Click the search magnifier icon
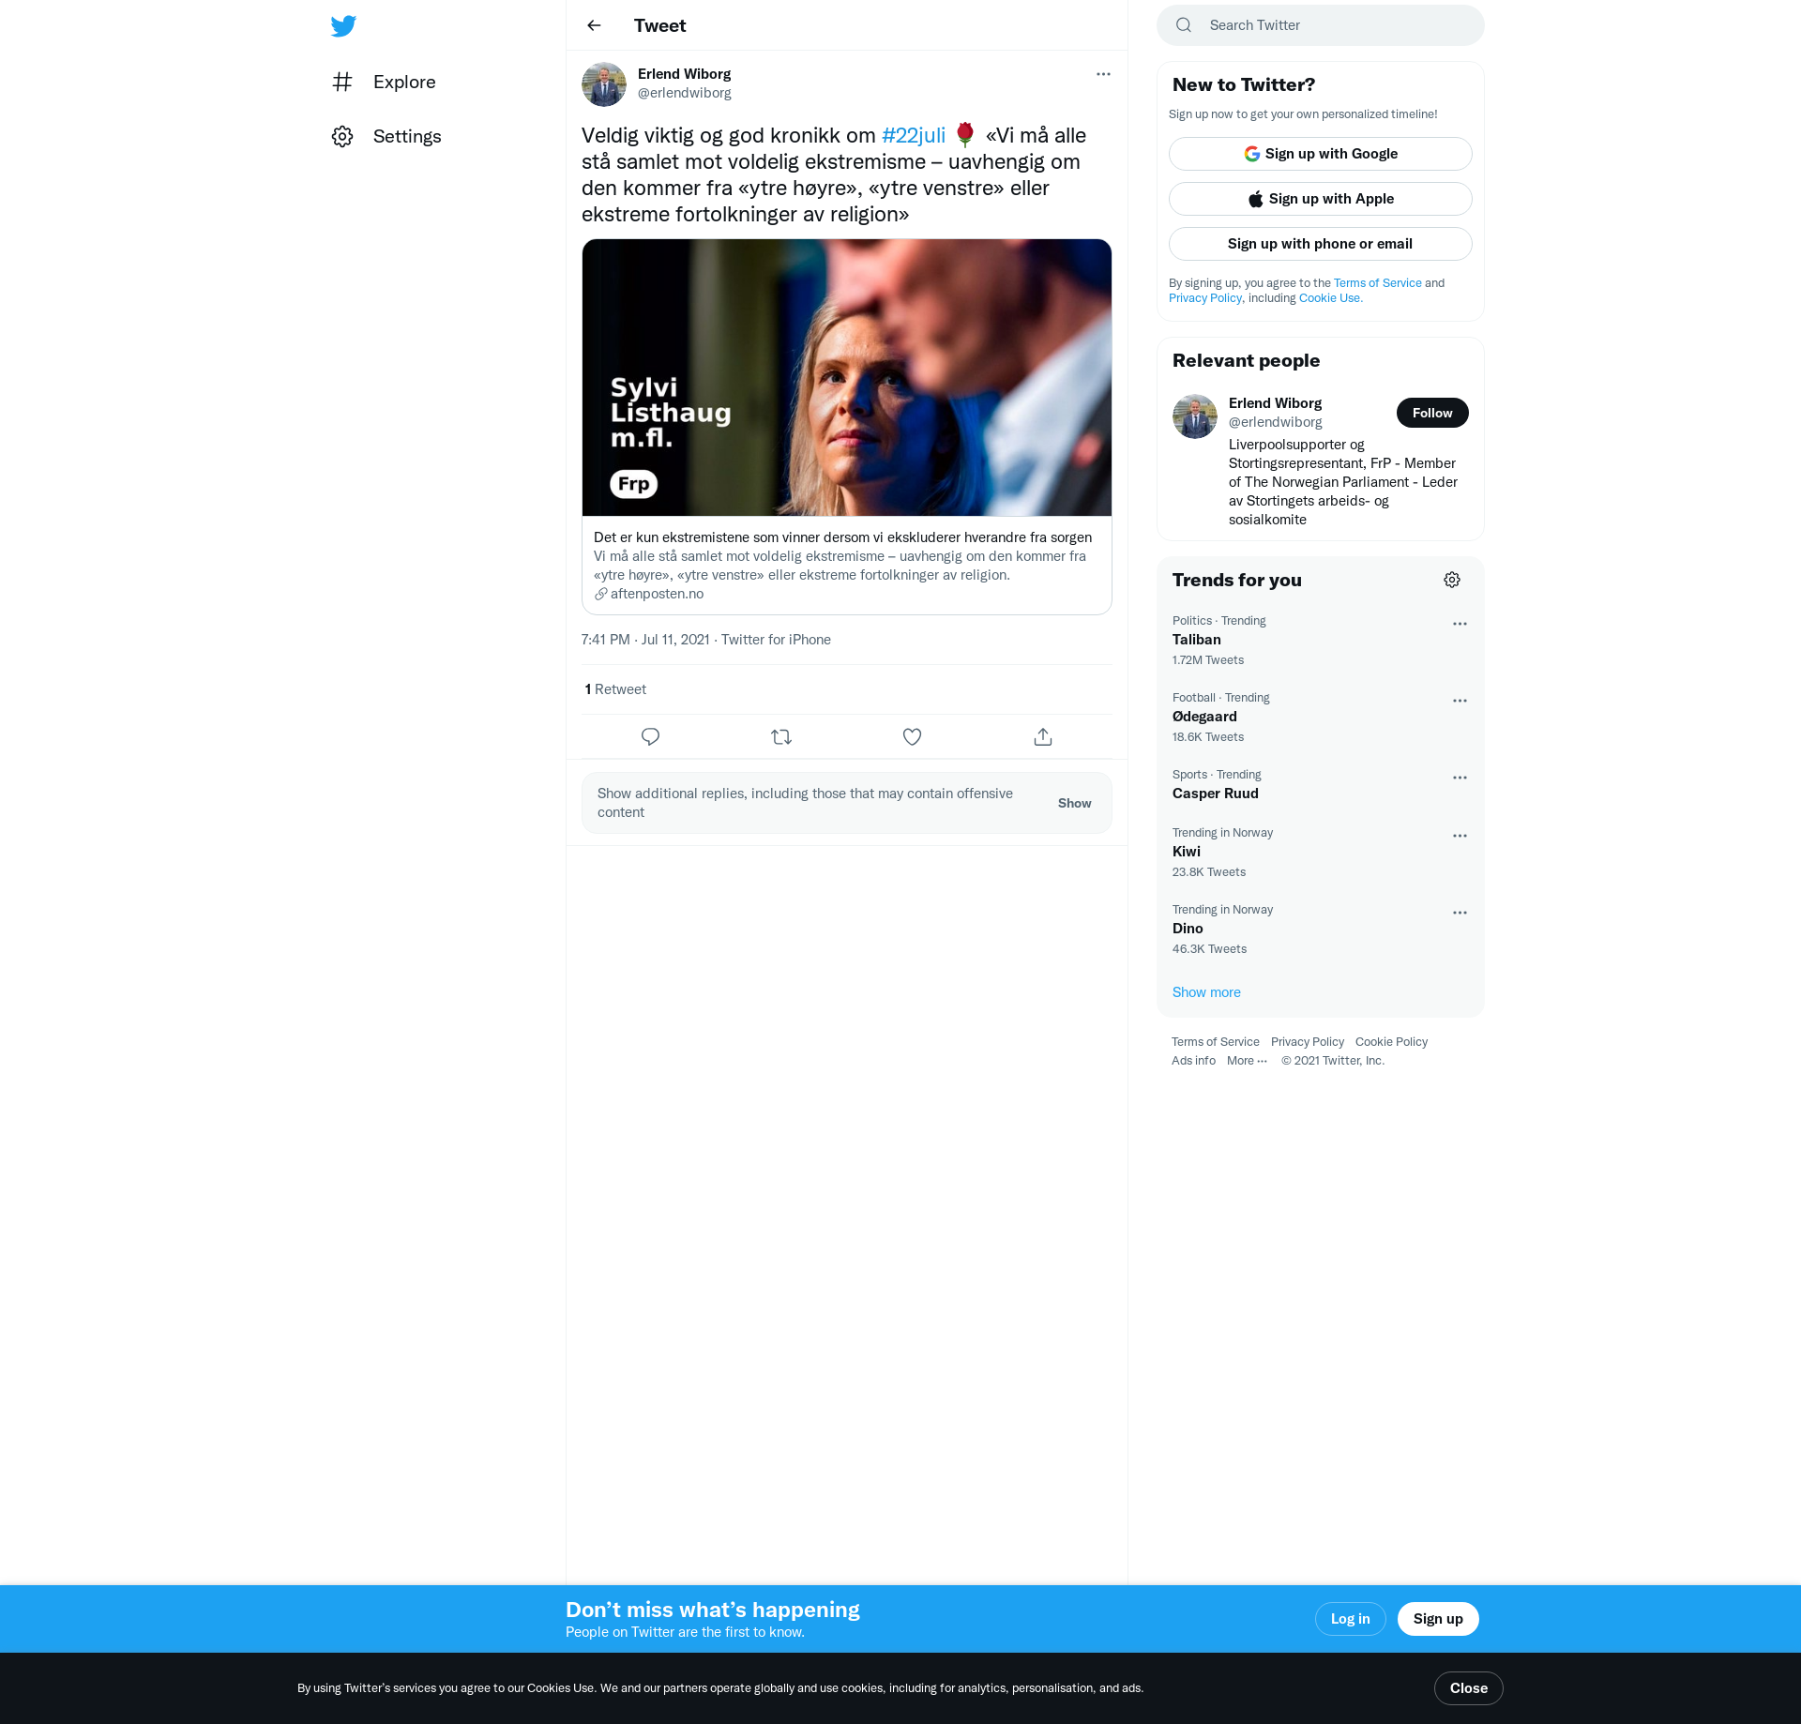The height and width of the screenshot is (1724, 1801). 1184,25
